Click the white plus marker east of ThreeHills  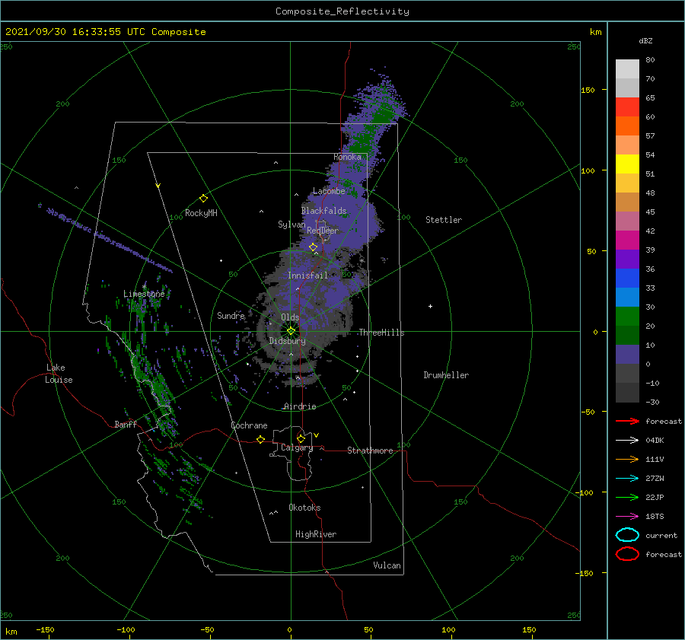[x=430, y=306]
